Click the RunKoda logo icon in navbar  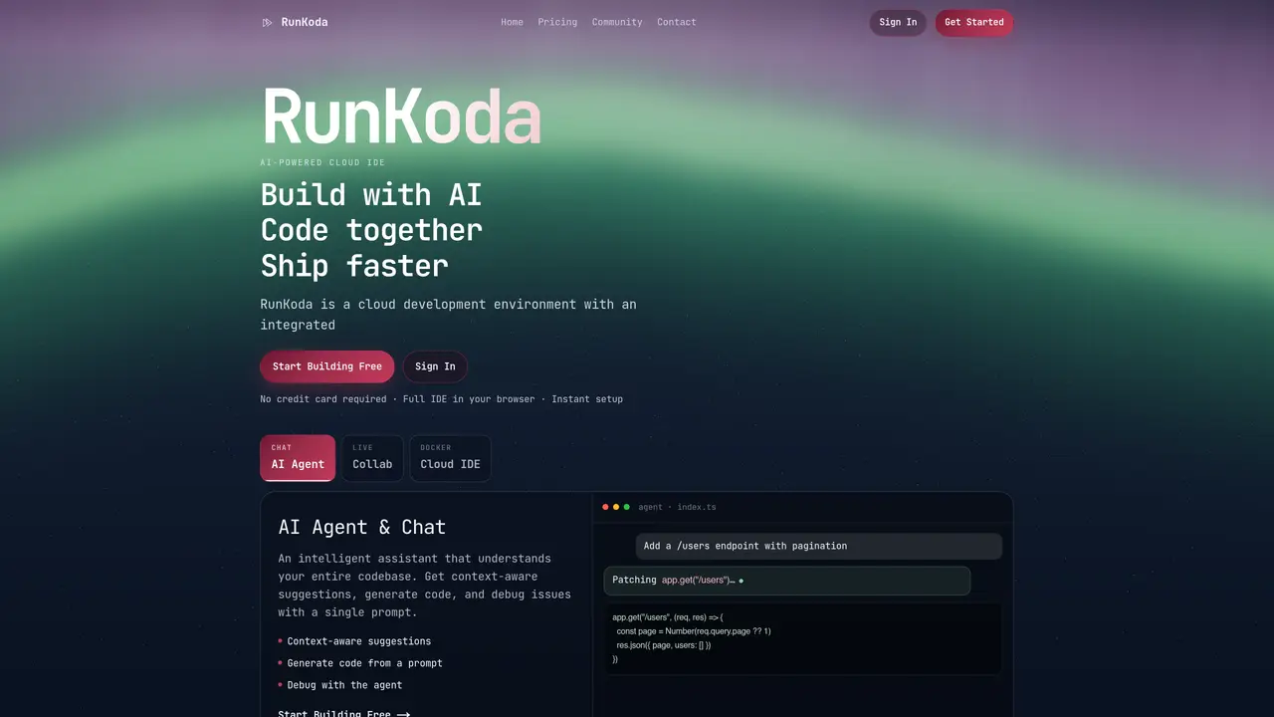[267, 22]
